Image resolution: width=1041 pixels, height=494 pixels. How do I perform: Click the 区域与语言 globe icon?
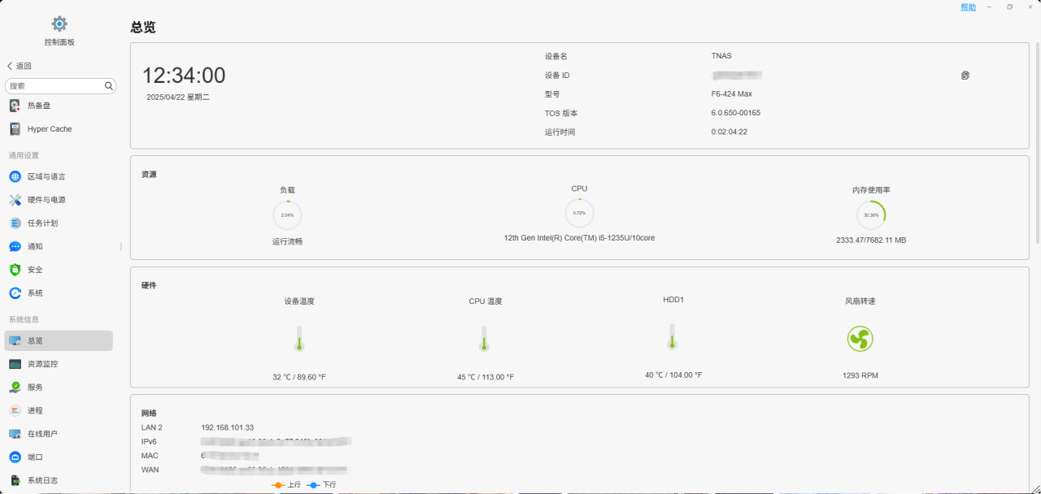point(15,176)
